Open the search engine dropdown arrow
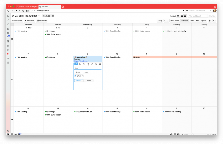 click(211, 10)
